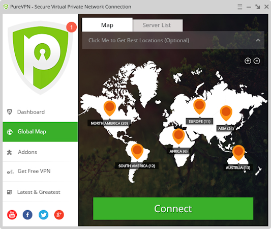This screenshot has width=271, height=229.
Task: Pick the Australia map marker
Action: tap(238, 152)
